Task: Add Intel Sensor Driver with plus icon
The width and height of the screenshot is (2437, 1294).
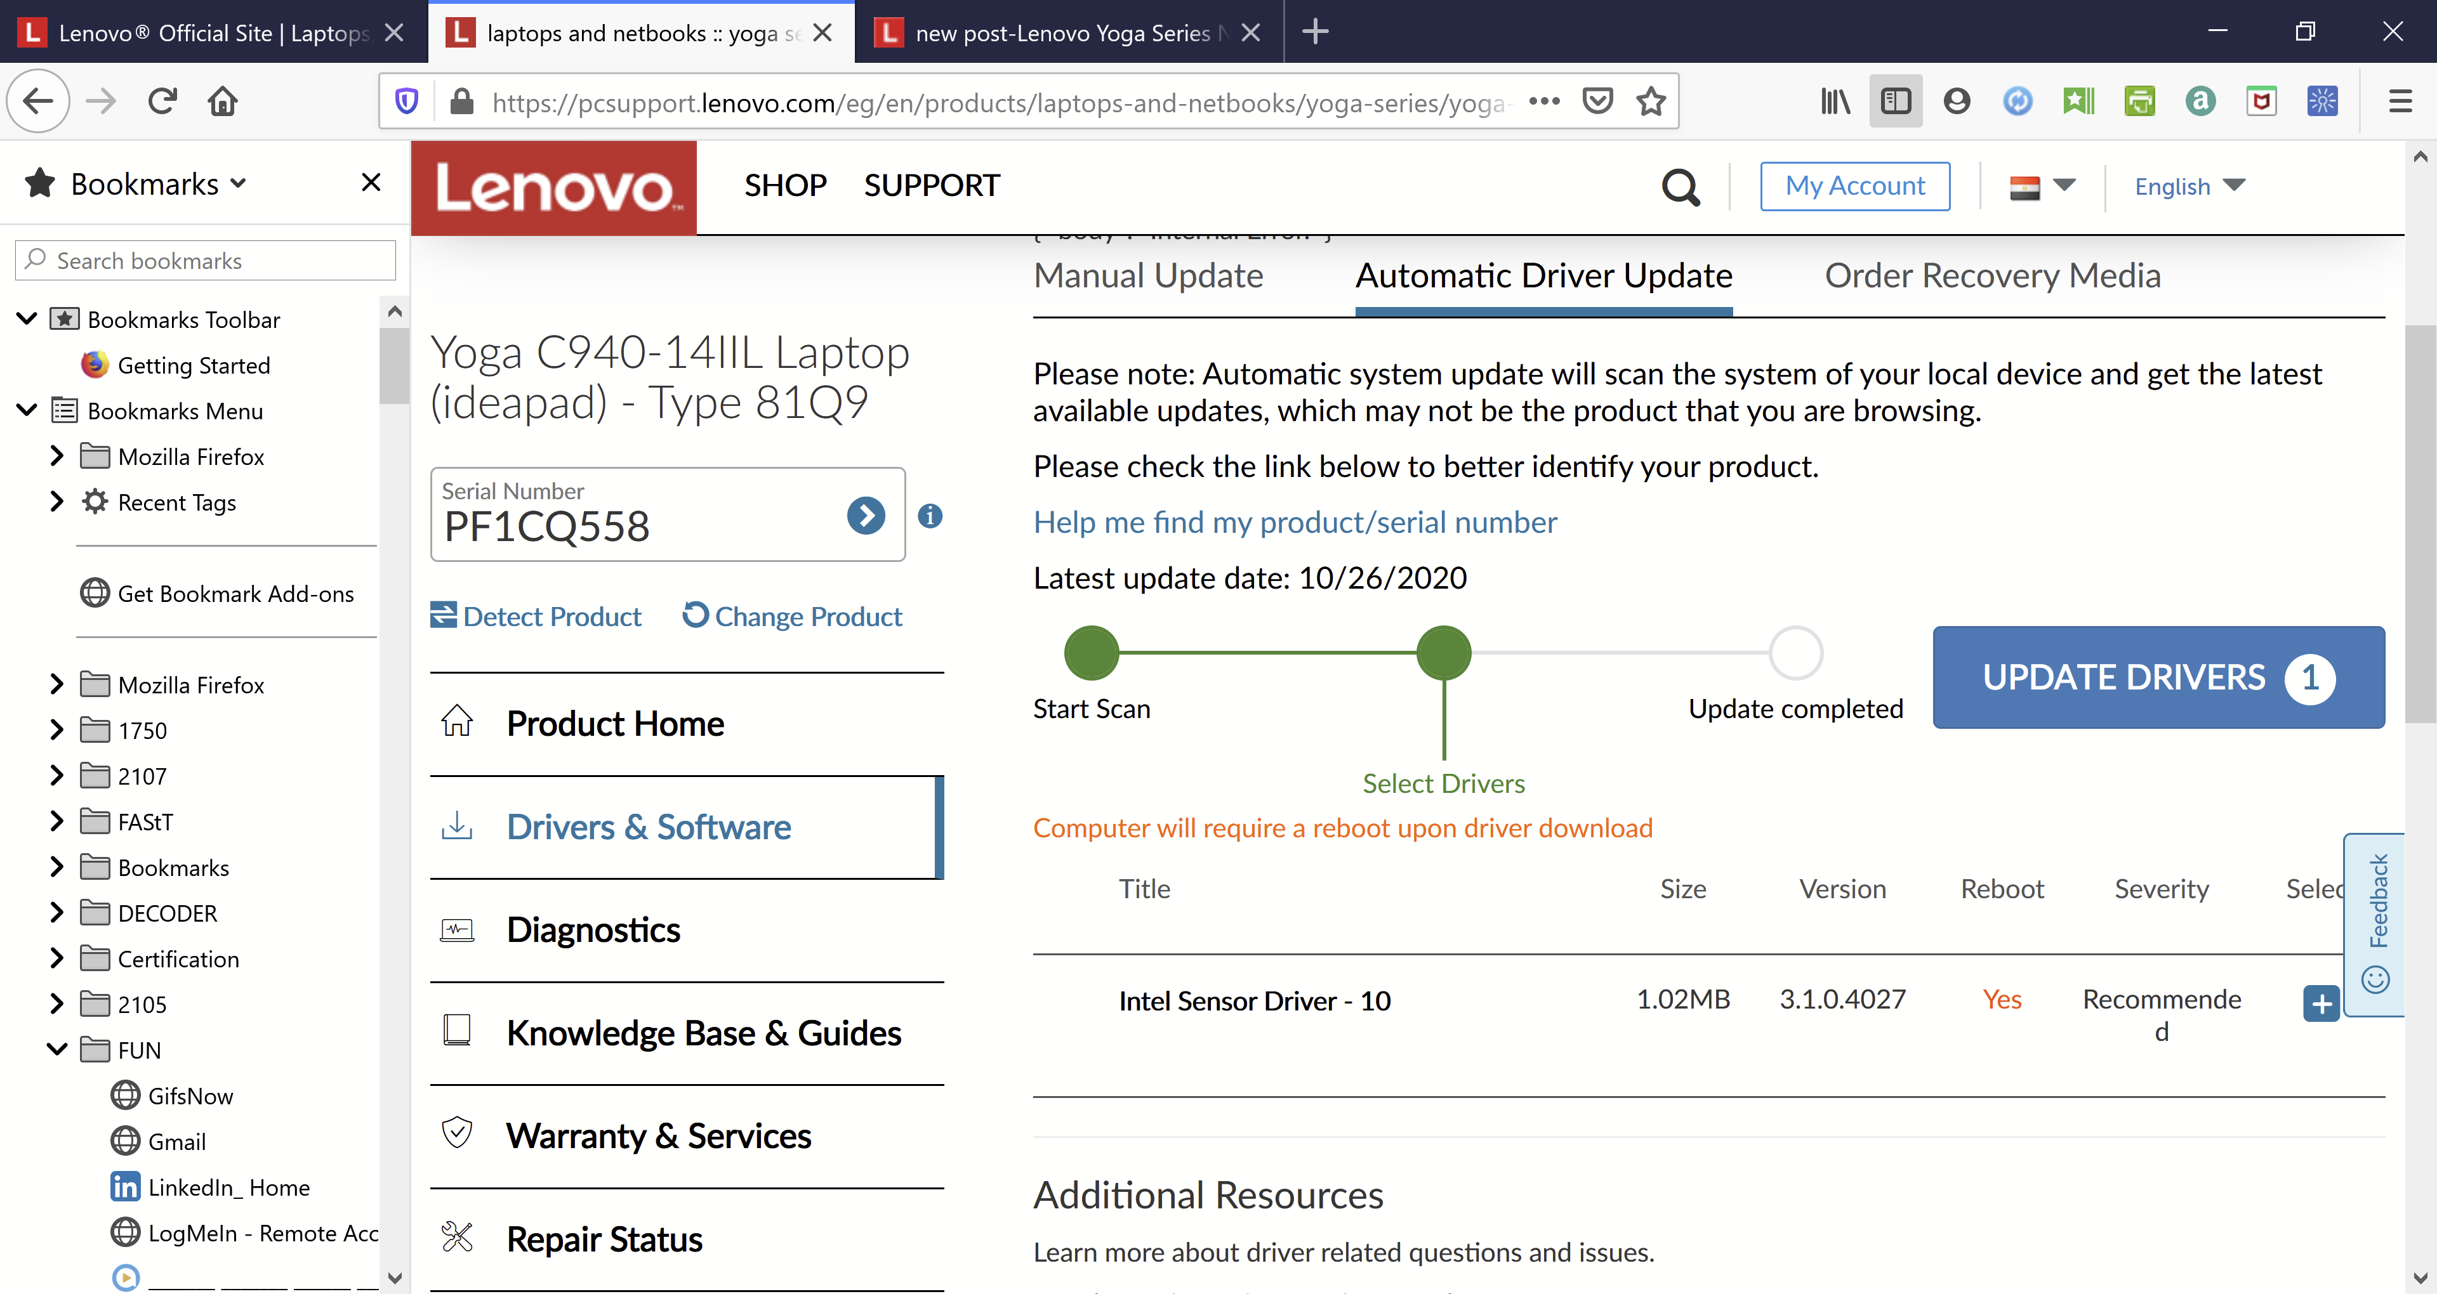Action: pyautogui.click(x=2321, y=1003)
